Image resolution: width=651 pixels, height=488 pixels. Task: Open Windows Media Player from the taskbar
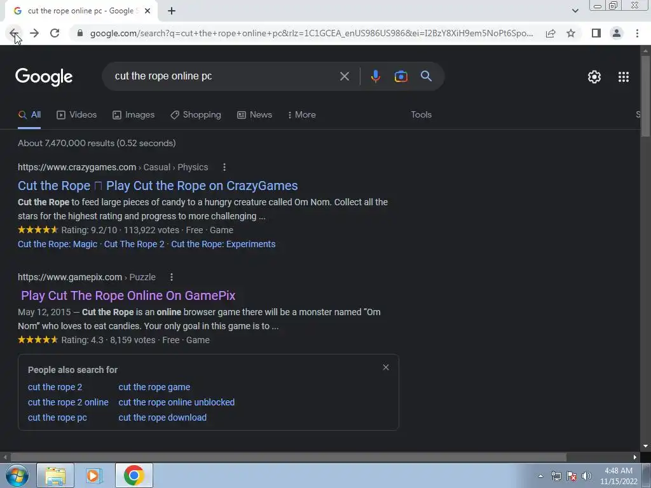point(94,475)
